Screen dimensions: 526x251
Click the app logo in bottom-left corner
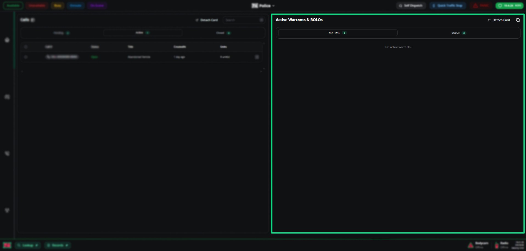click(x=7, y=245)
